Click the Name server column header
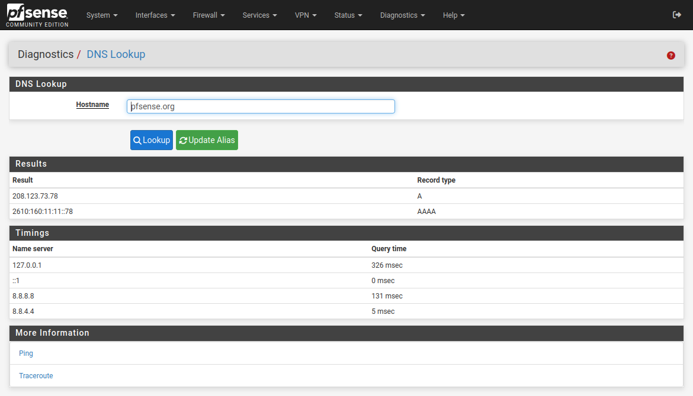The image size is (693, 396). point(33,249)
